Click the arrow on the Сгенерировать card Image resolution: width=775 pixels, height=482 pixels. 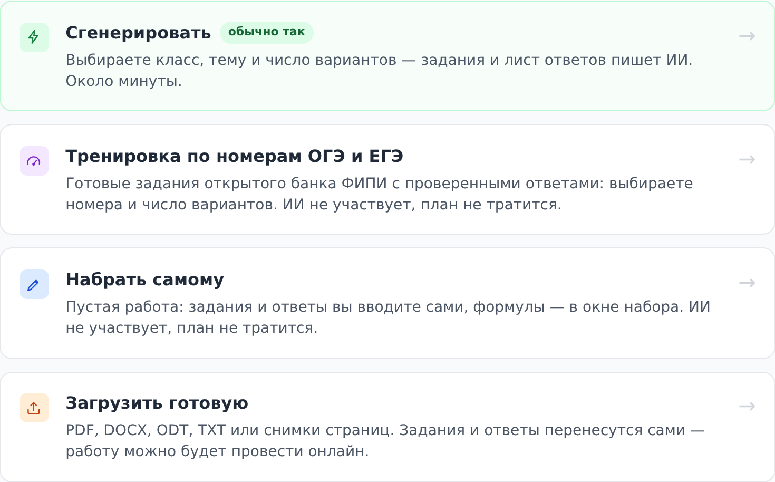coord(747,36)
